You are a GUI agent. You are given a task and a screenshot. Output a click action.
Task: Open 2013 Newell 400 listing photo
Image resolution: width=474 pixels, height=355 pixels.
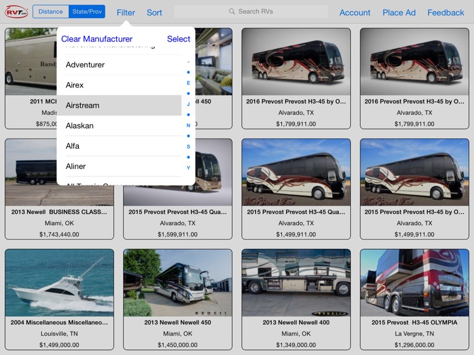pyautogui.click(x=296, y=283)
